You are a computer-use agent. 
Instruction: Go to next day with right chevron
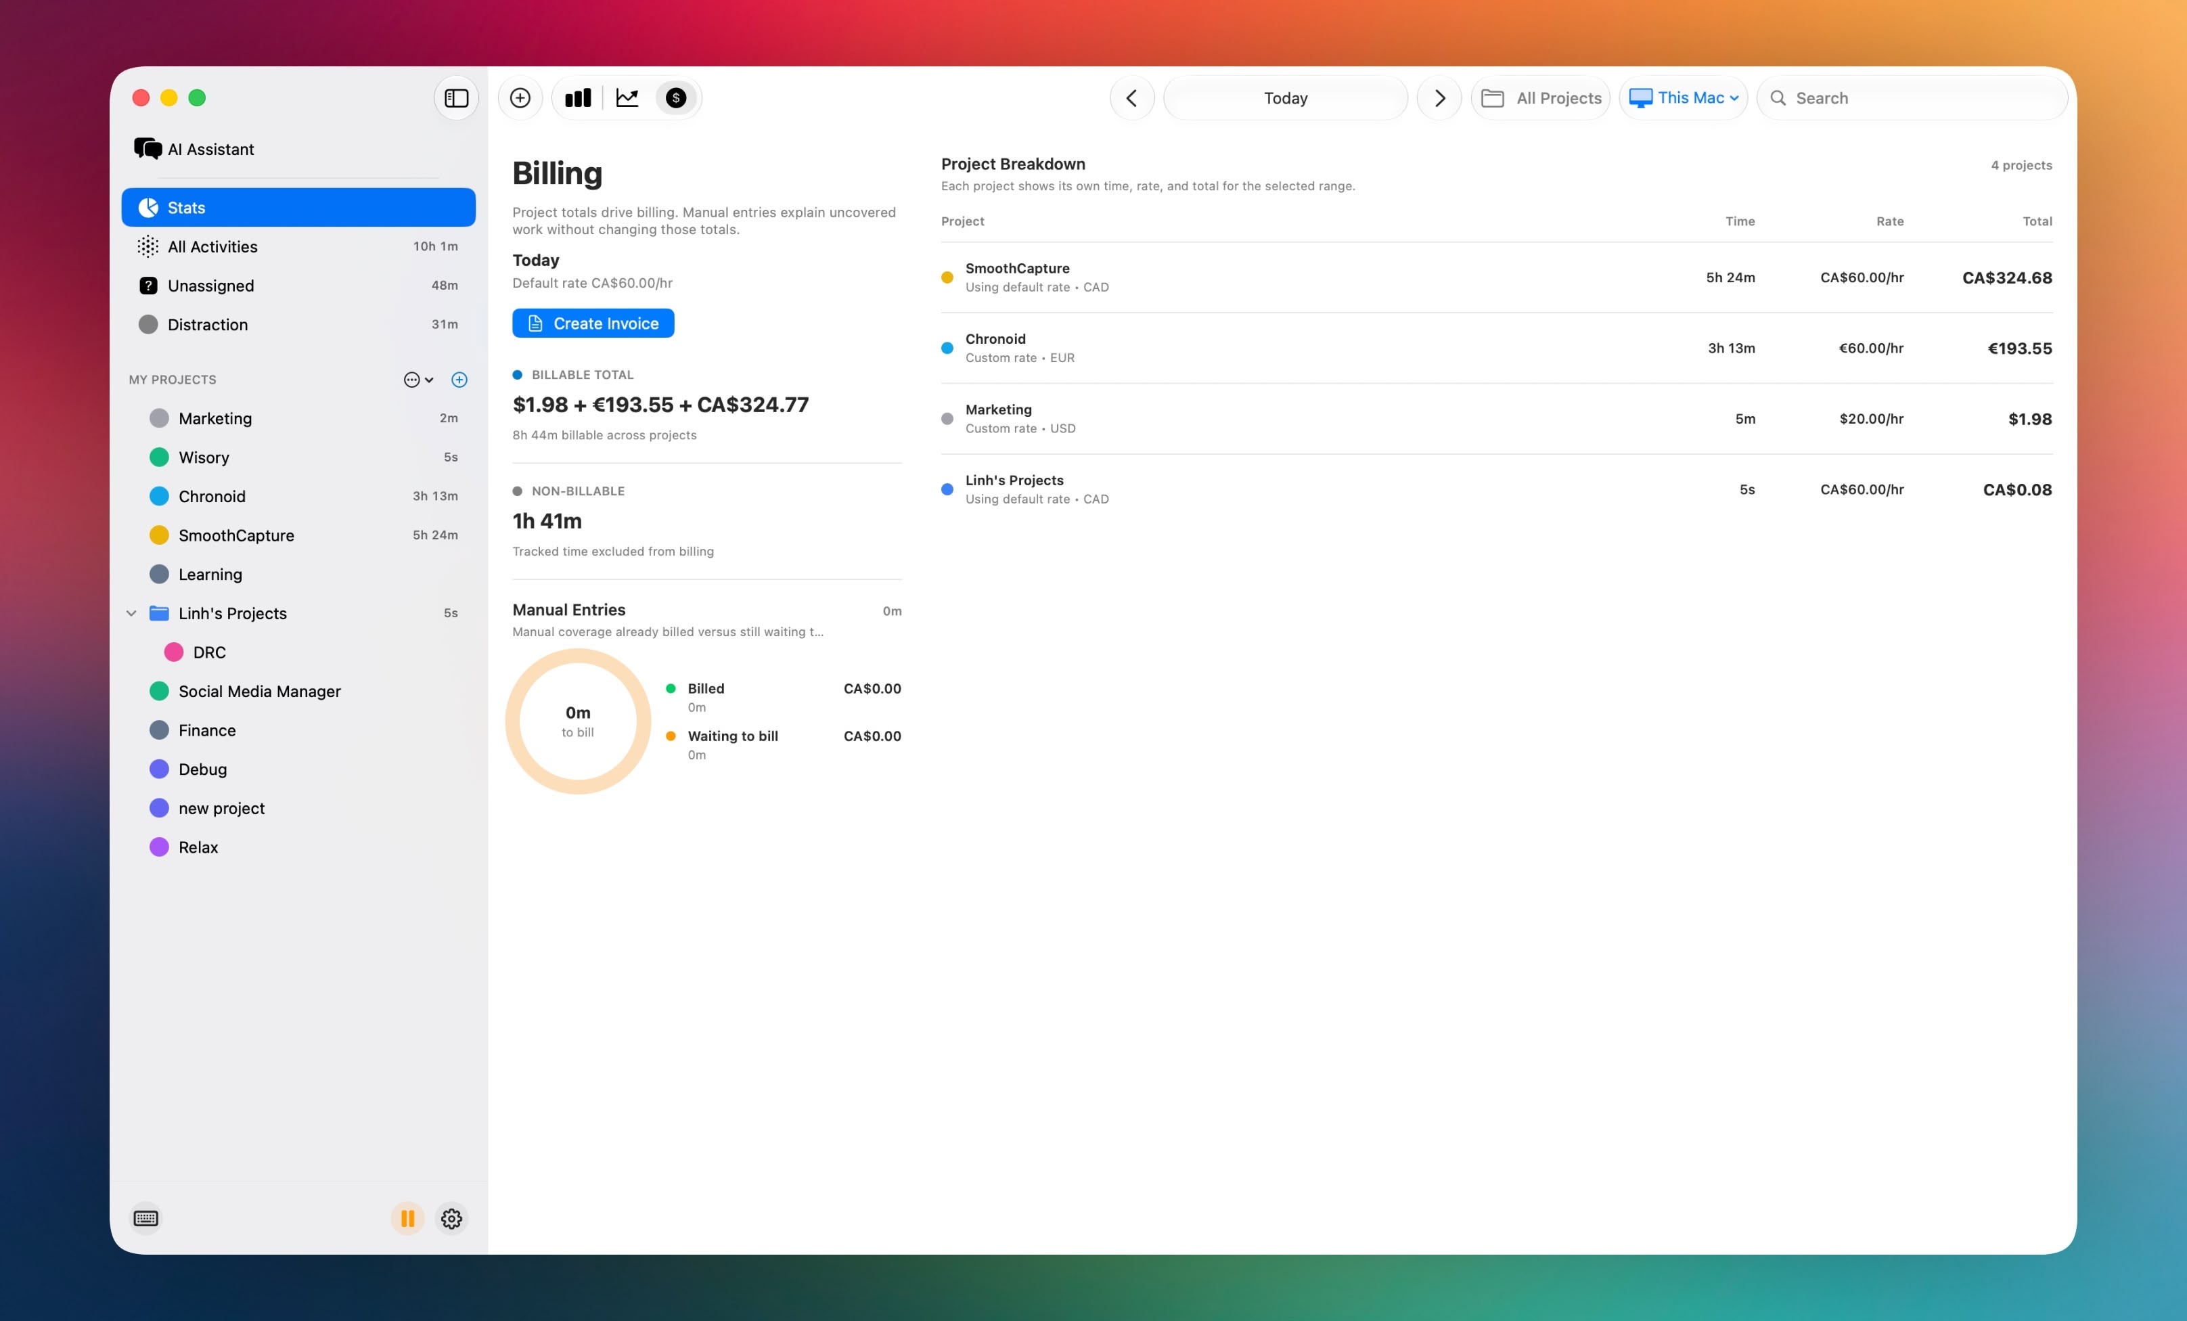1440,97
